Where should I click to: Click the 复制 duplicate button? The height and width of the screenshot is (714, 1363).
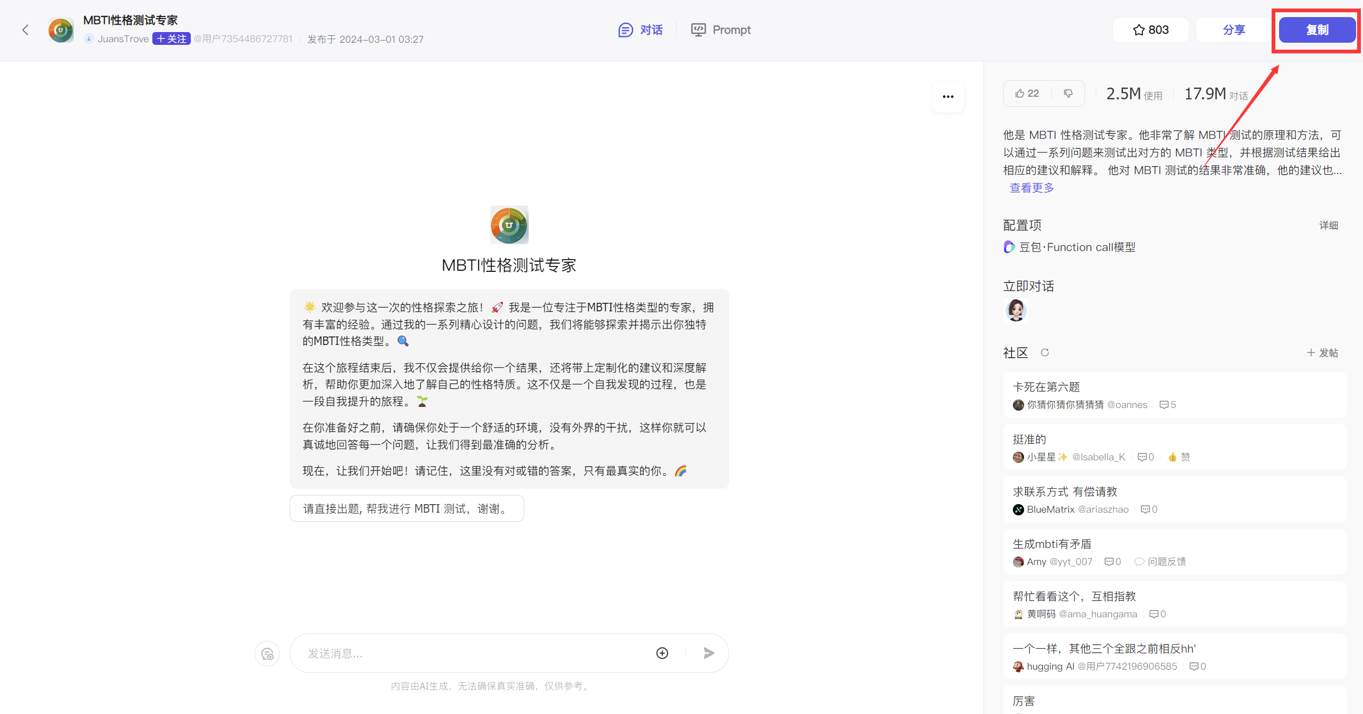[1317, 30]
